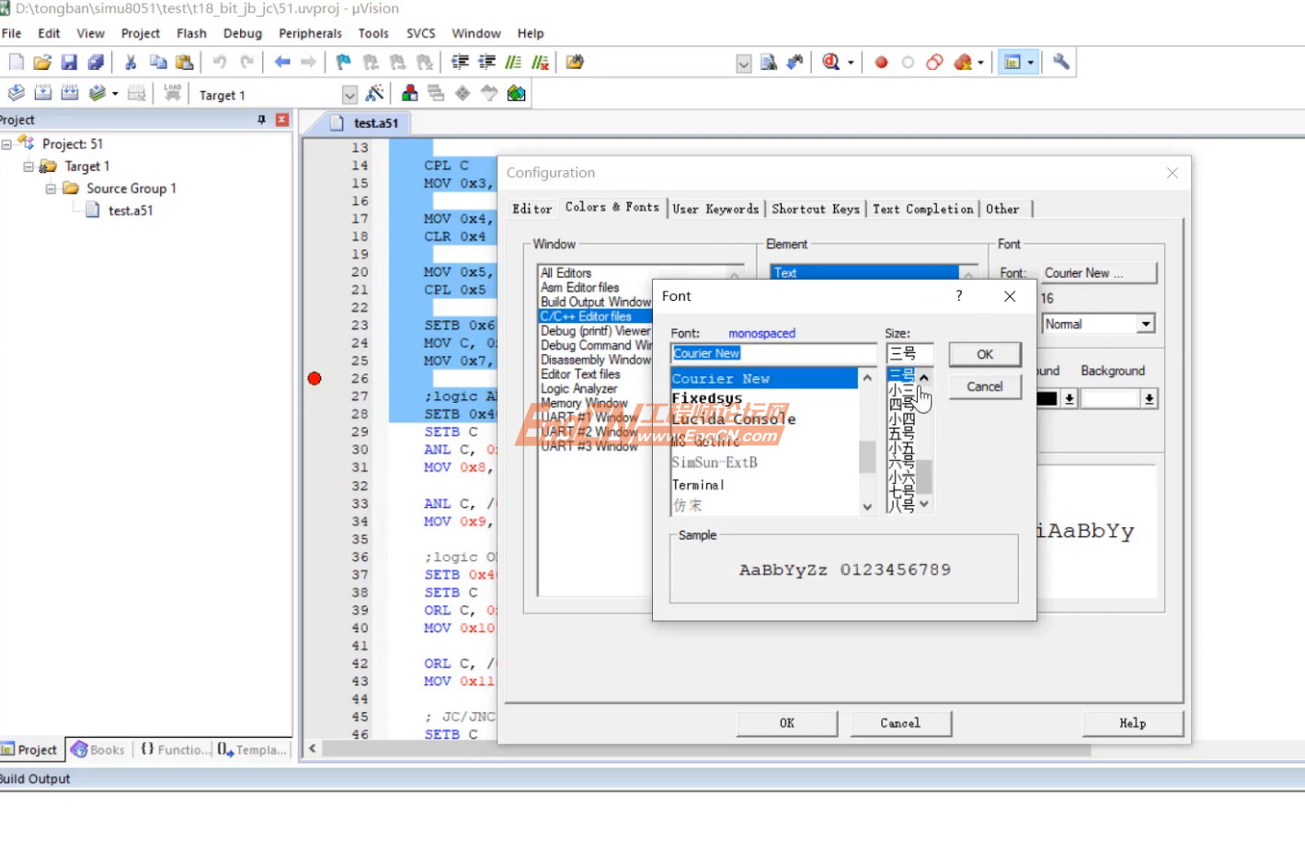Click the Build target icon

[42, 92]
